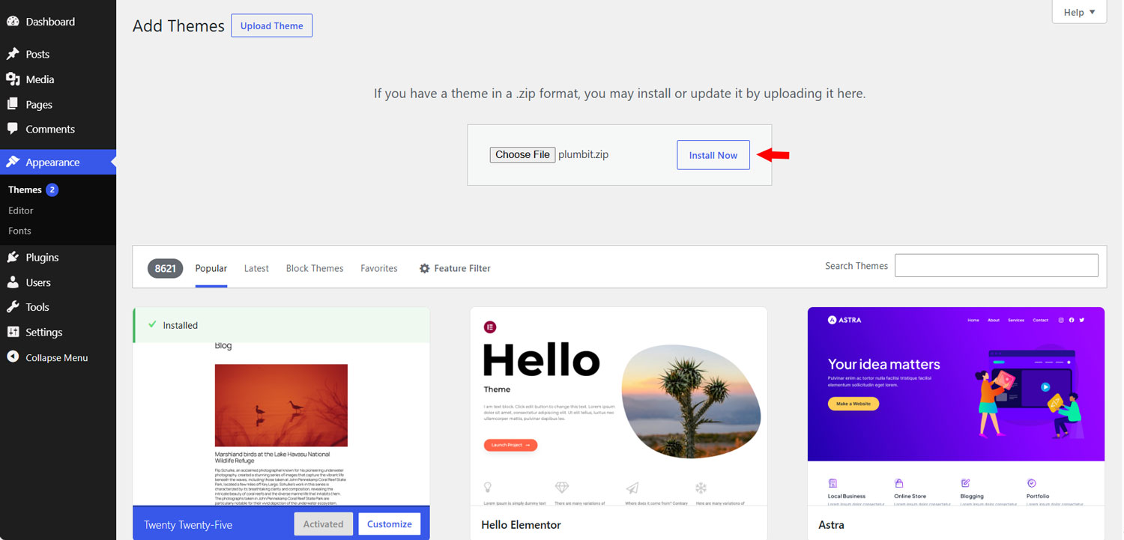Switch to the Block Themes tab
1124x540 pixels.
tap(315, 268)
